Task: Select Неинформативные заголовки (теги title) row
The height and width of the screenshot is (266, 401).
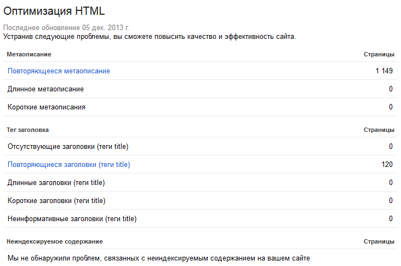Action: 200,218
